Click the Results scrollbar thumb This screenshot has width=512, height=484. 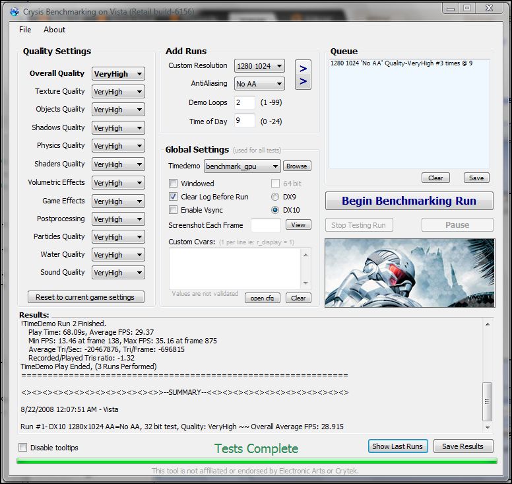point(487,401)
